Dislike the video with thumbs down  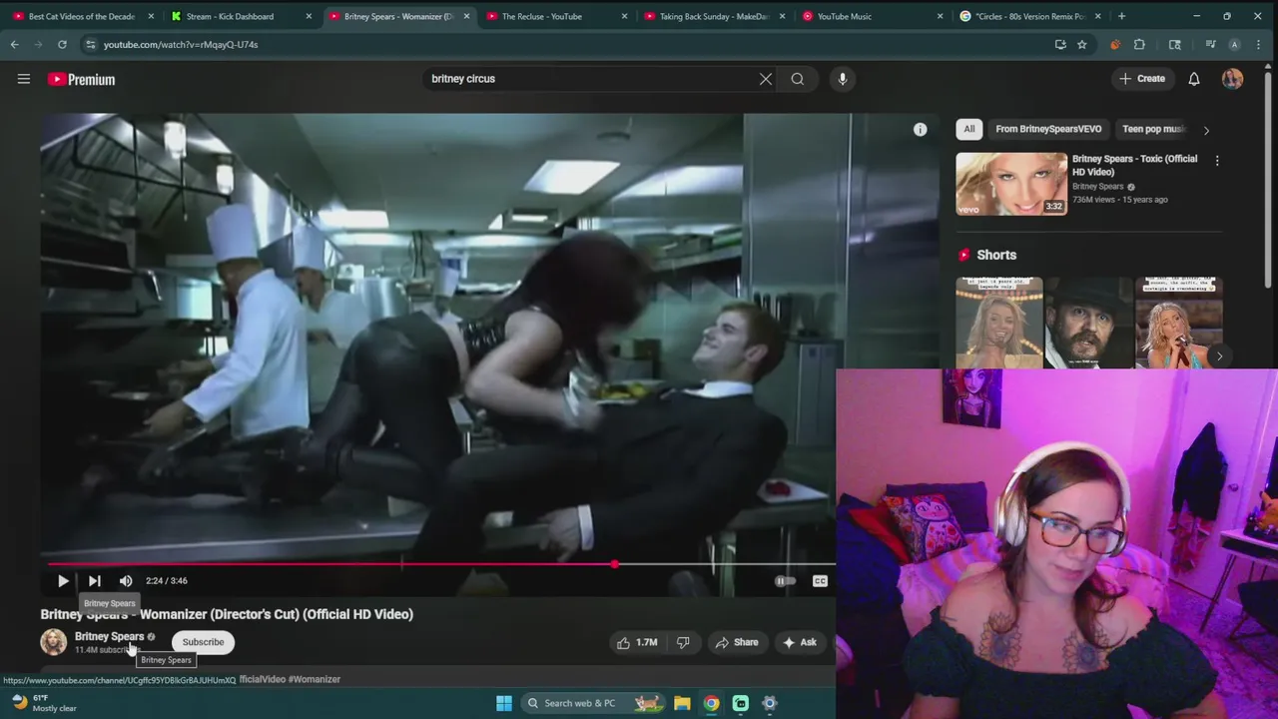[x=683, y=642]
